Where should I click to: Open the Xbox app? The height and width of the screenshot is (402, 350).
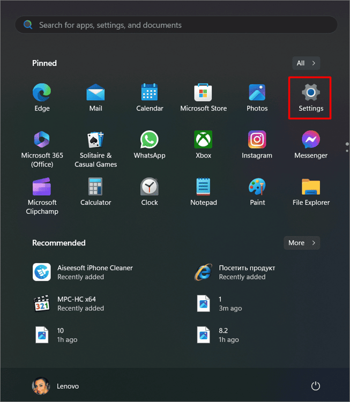click(x=203, y=140)
